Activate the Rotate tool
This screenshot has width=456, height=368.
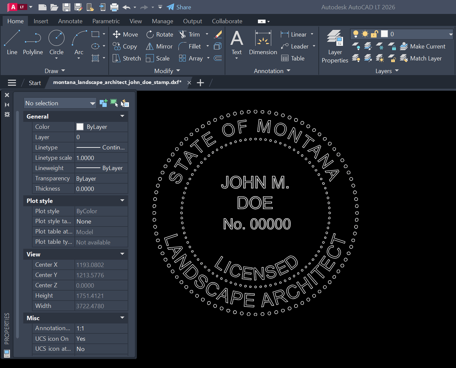[x=160, y=34]
